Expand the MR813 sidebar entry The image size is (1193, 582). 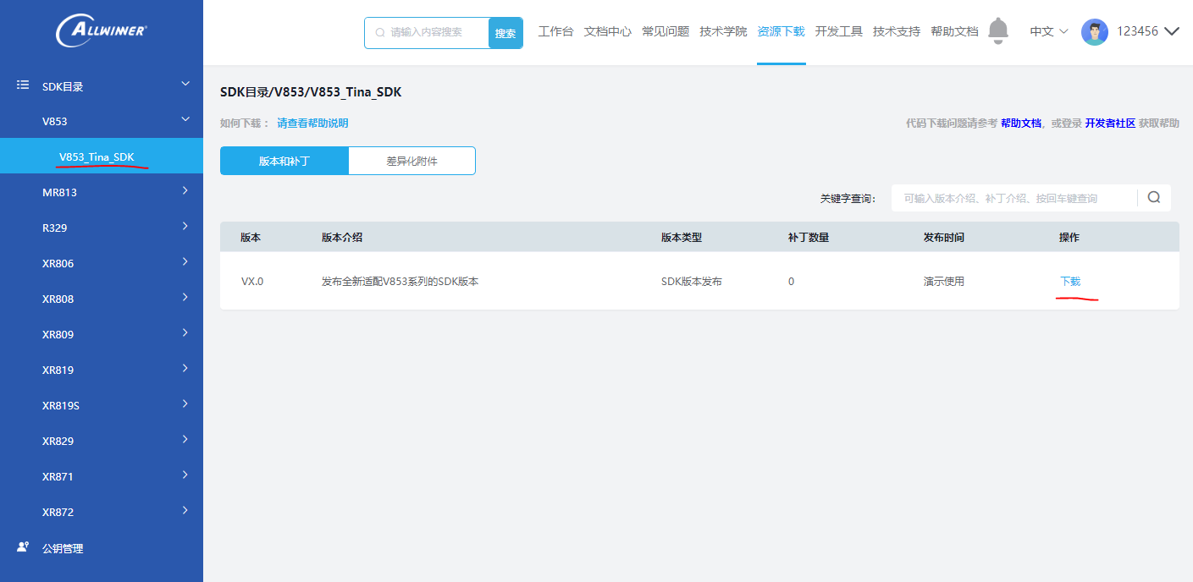pyautogui.click(x=185, y=191)
